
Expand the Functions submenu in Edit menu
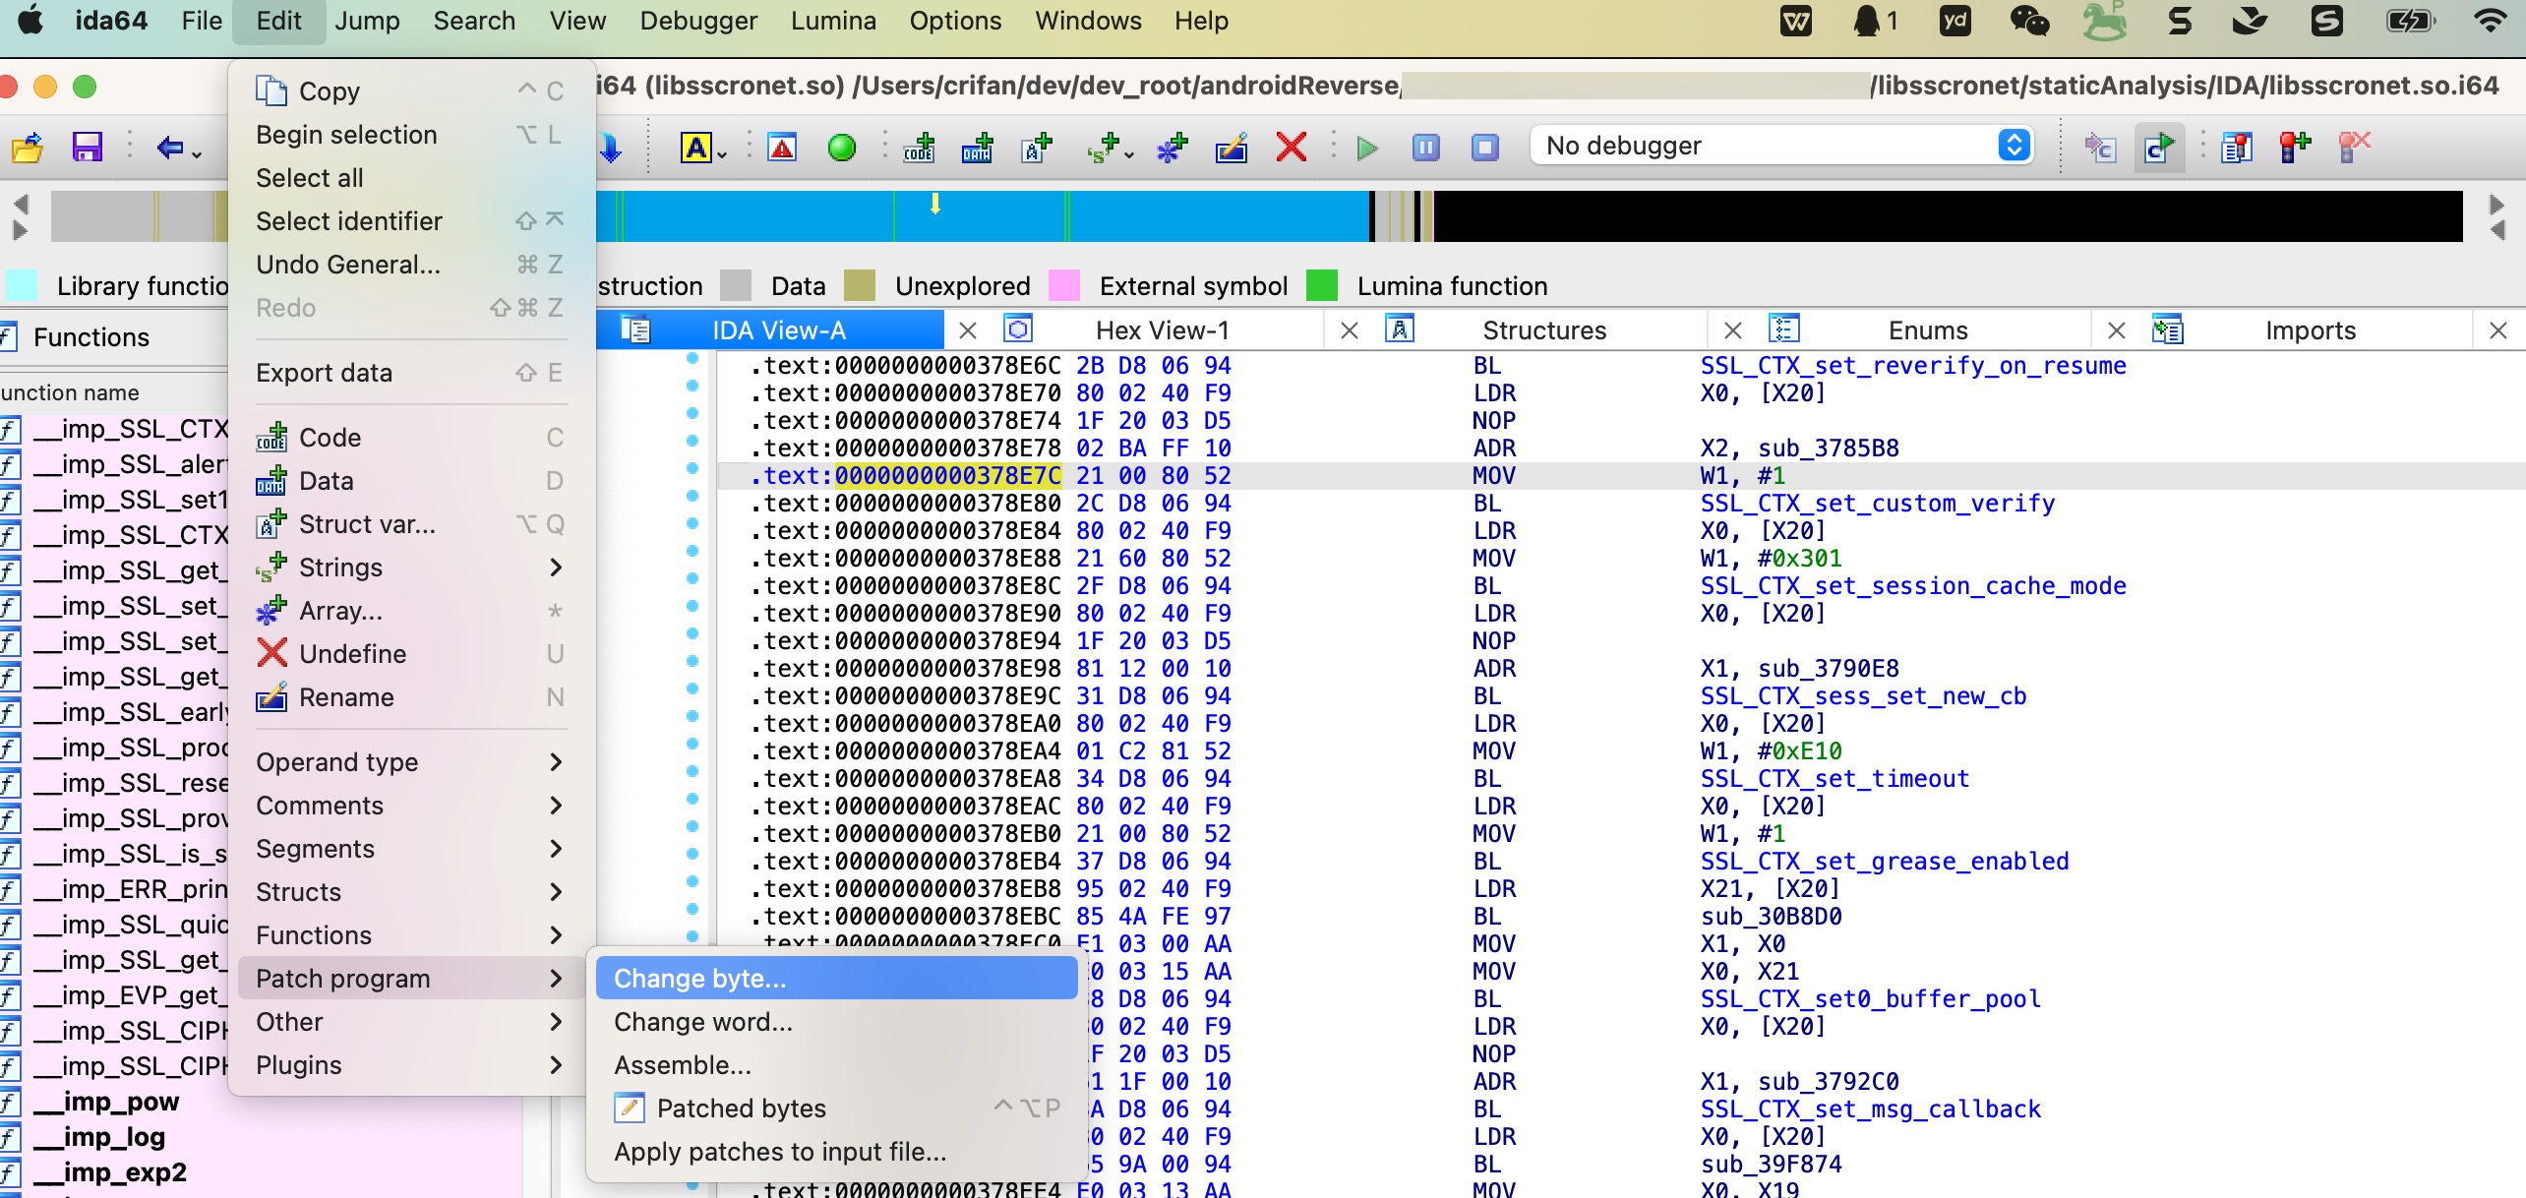point(410,935)
